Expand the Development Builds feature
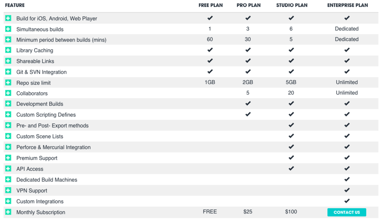 coord(8,104)
